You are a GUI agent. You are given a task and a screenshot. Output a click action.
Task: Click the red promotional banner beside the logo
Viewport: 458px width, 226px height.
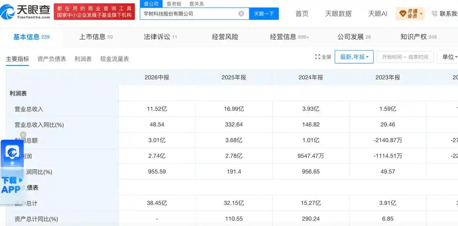pos(94,12)
